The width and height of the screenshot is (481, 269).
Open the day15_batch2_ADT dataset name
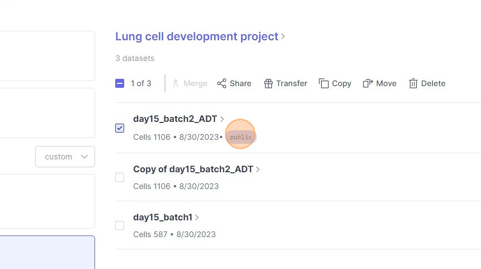tap(175, 119)
